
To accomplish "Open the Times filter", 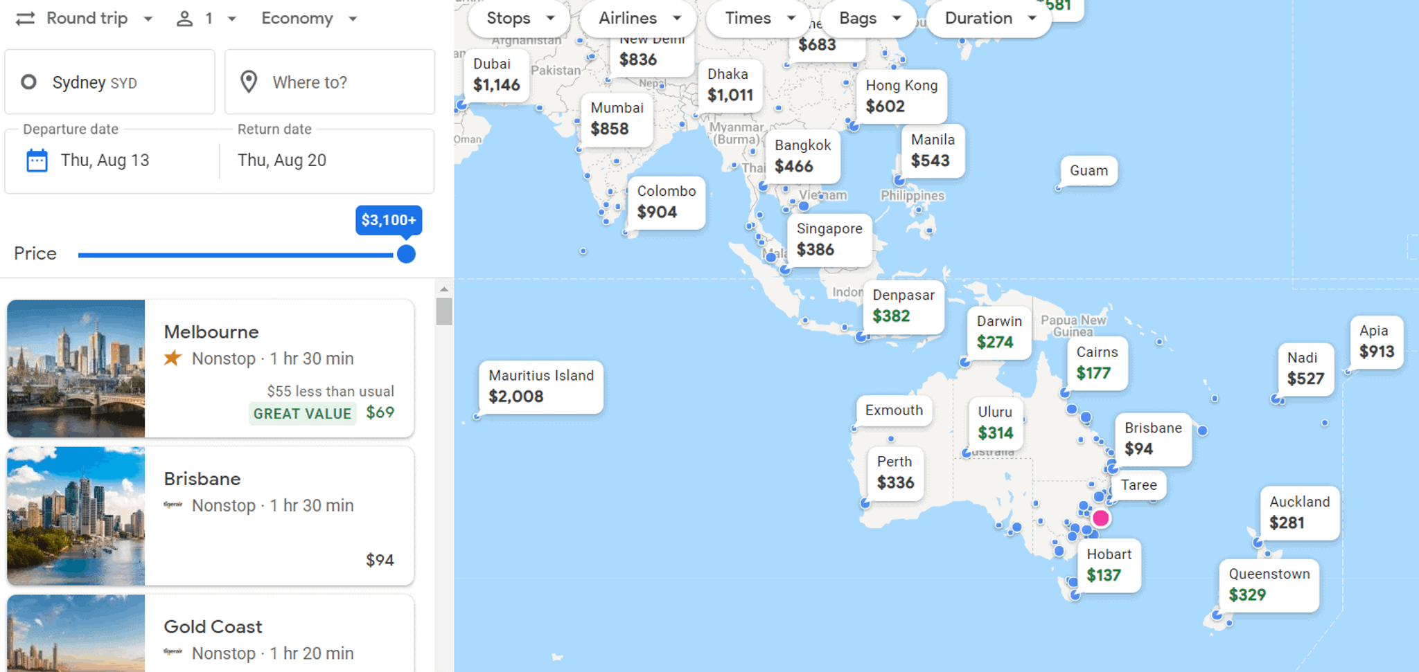I will pos(757,19).
